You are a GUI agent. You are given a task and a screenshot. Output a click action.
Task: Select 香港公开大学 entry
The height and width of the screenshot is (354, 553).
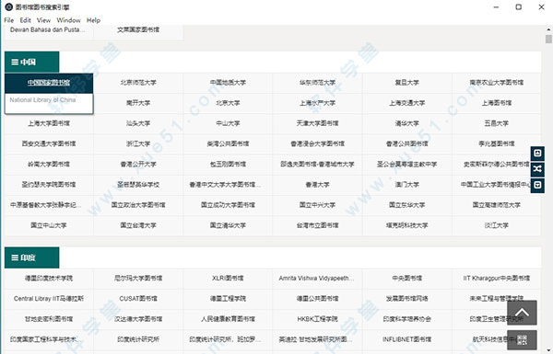click(138, 165)
